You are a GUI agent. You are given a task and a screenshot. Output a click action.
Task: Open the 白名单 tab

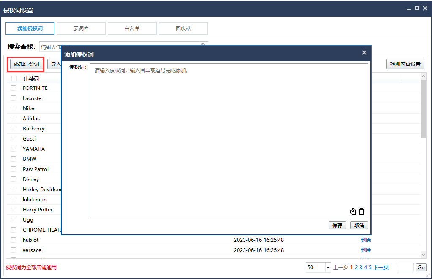click(132, 29)
